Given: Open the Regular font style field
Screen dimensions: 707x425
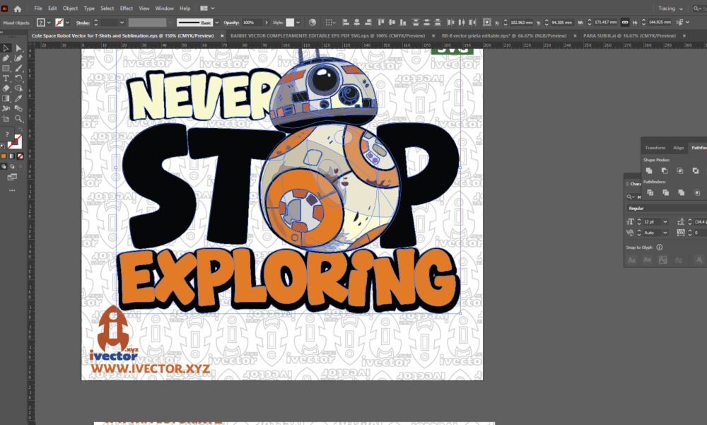Looking at the screenshot, I should (x=667, y=209).
